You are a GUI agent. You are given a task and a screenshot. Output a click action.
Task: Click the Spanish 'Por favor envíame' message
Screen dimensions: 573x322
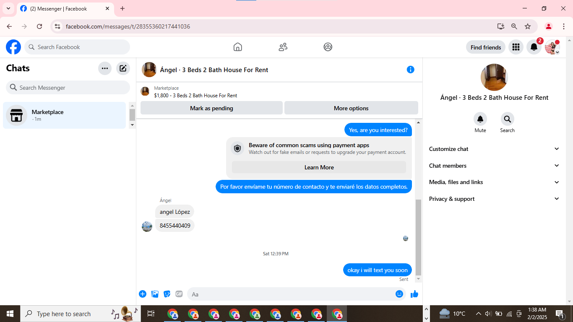[314, 187]
